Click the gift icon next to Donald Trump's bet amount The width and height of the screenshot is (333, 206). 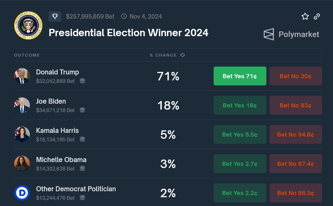point(82,81)
